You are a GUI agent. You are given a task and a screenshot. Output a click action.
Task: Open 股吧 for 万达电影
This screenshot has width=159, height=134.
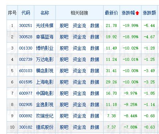pos(64,59)
